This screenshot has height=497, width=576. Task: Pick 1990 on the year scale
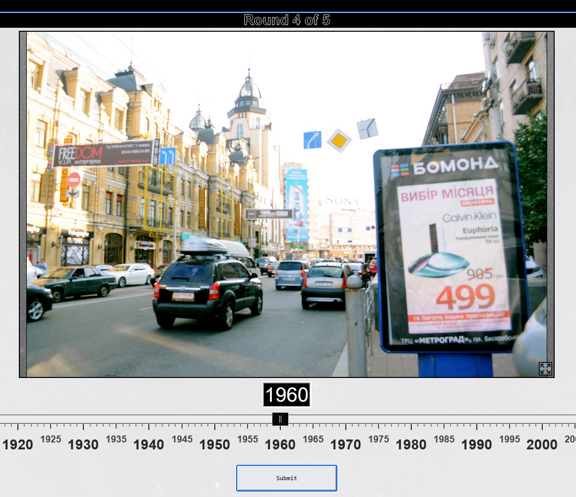(x=476, y=444)
